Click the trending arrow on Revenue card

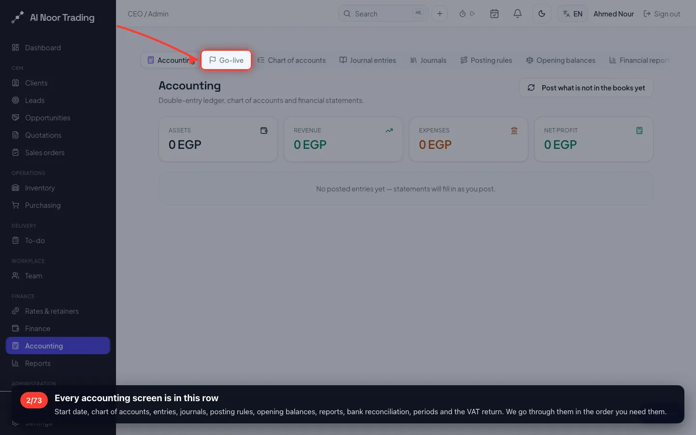pyautogui.click(x=389, y=130)
